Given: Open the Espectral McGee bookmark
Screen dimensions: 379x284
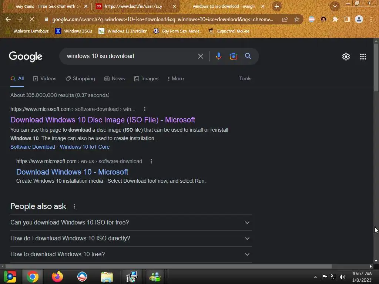Looking at the screenshot, I should [229, 31].
